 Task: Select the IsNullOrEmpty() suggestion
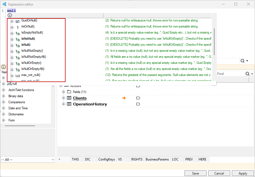click(x=31, y=63)
